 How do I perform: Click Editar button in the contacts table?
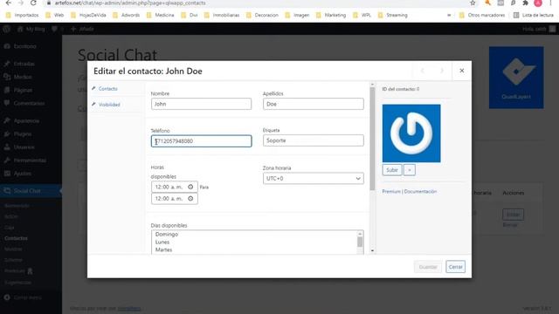tap(513, 215)
